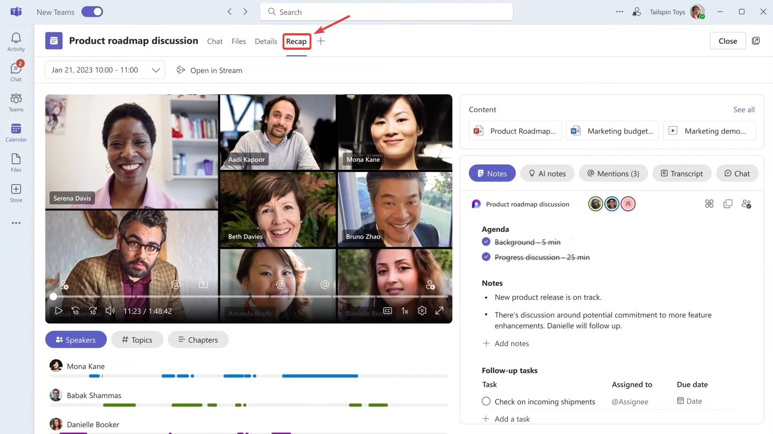Screen dimensions: 773x434
Task: Click the volume speaker icon
Action: coord(110,311)
